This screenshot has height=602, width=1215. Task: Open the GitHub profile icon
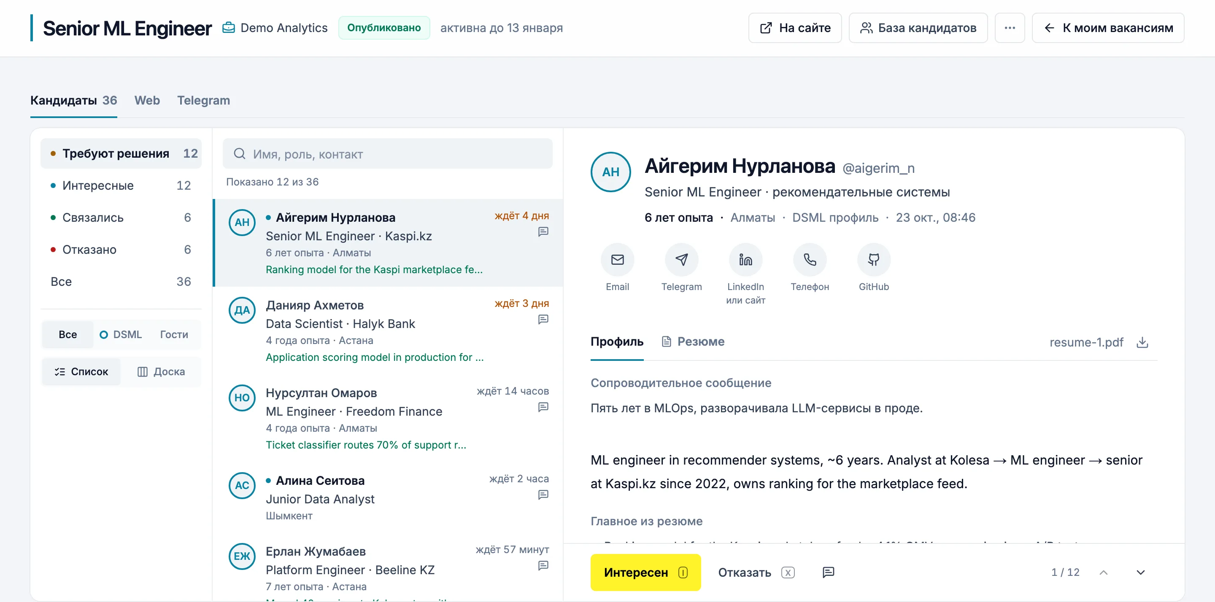[x=874, y=260]
